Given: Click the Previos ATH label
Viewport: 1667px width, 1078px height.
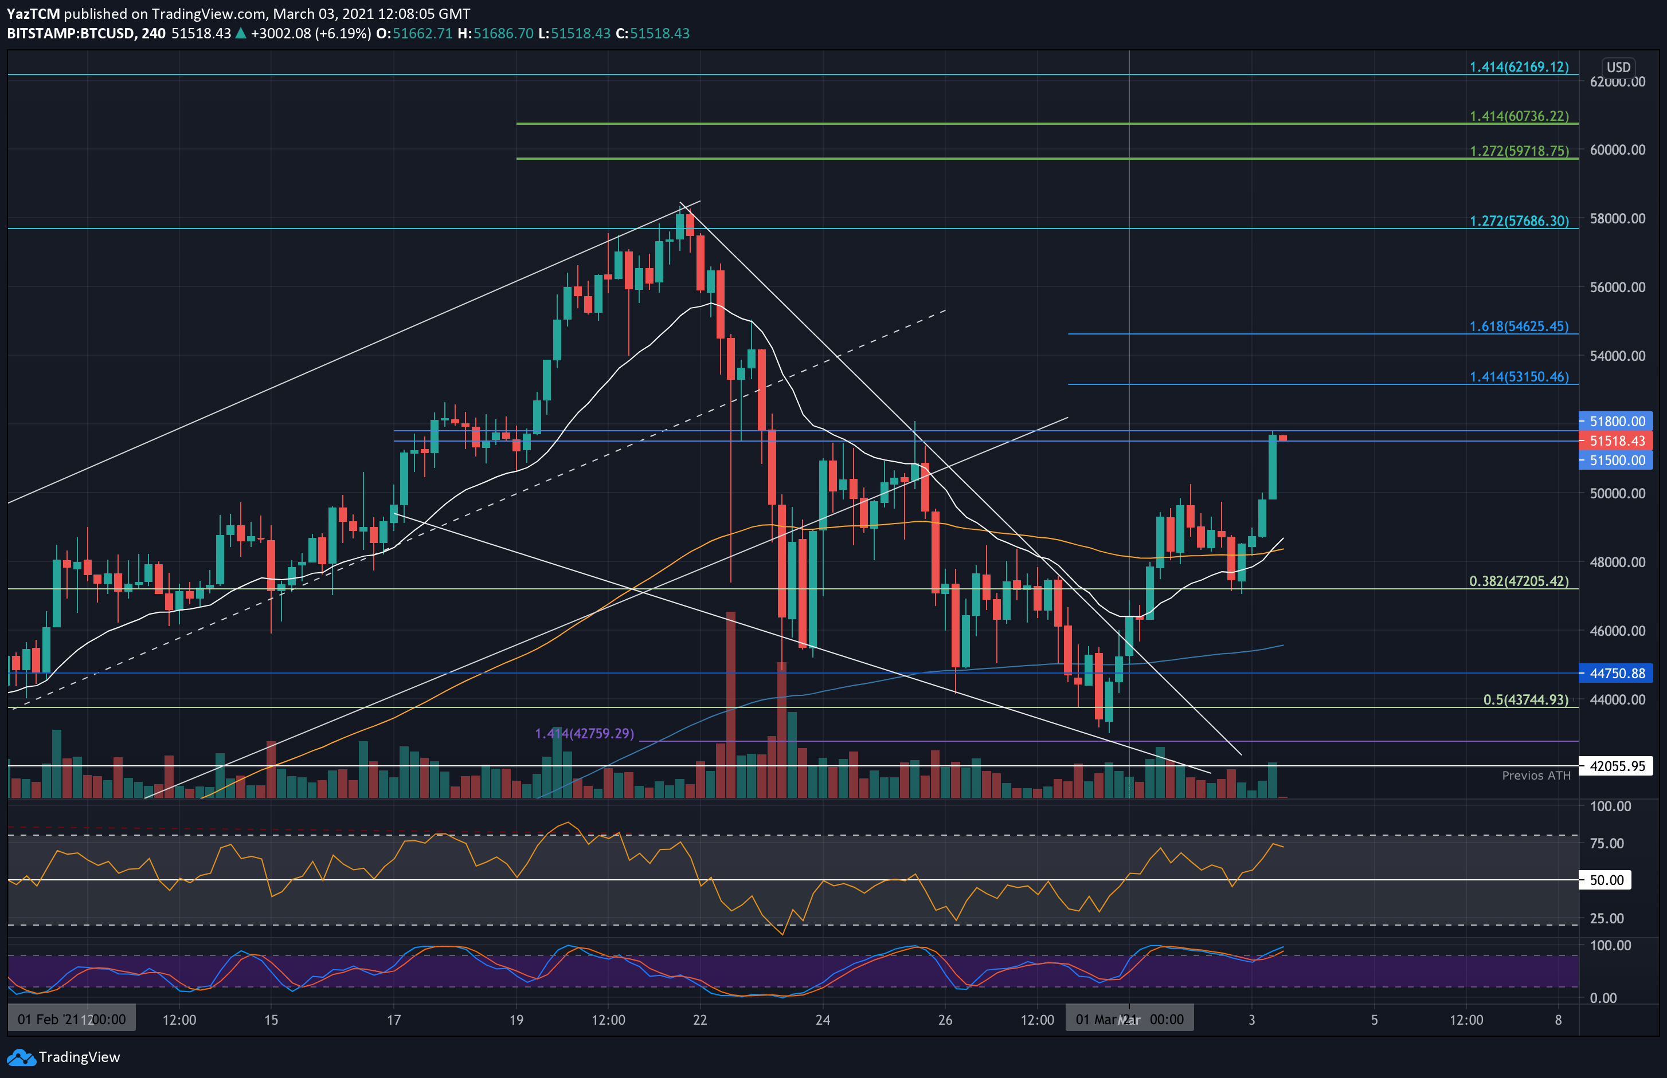Looking at the screenshot, I should 1536,776.
